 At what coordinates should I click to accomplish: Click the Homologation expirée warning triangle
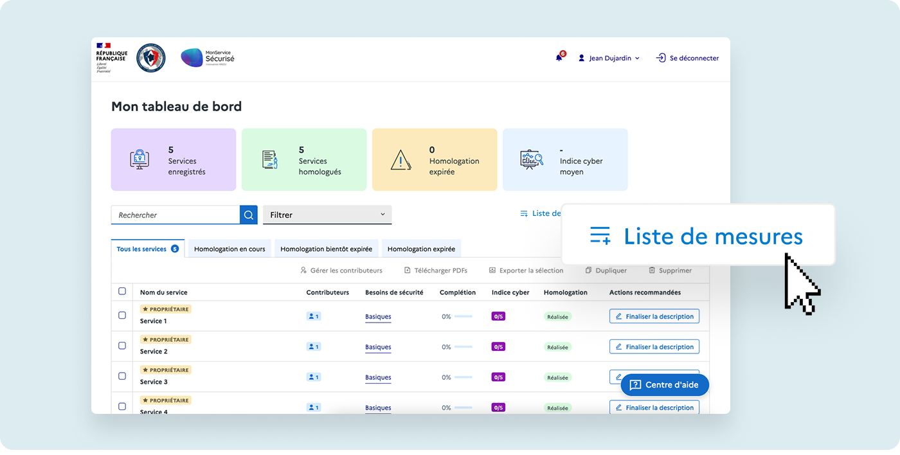click(401, 159)
